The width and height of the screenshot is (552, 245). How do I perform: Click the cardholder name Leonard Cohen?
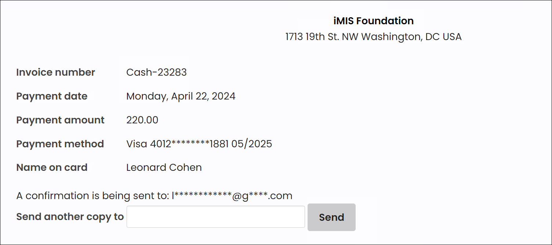click(x=164, y=167)
